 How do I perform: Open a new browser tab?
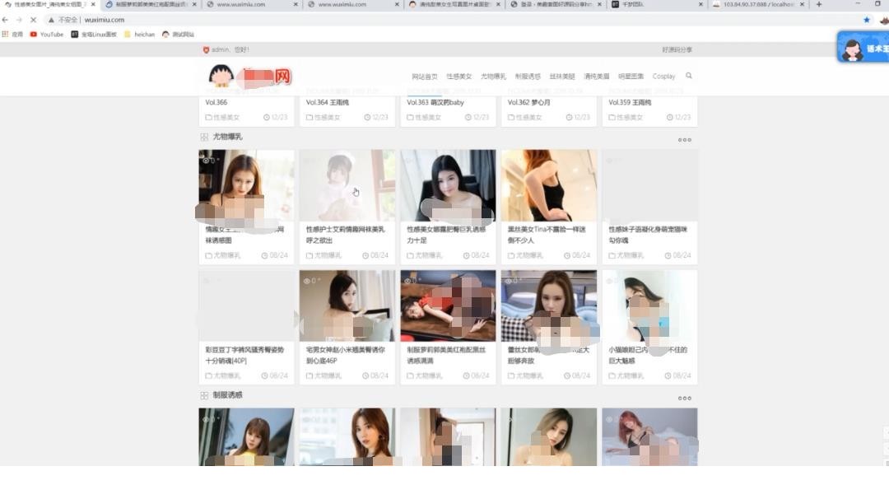(819, 5)
